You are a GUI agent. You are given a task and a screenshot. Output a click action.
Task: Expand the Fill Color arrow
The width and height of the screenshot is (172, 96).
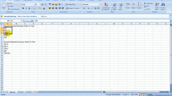(x=41, y=8)
